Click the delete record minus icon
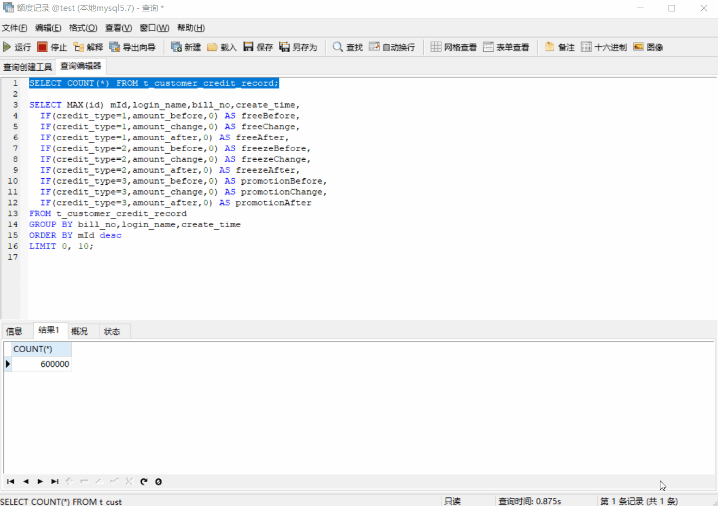Viewport: 718px width, 506px height. pyautogui.click(x=84, y=482)
